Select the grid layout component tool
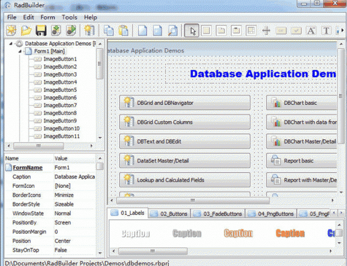The width and height of the screenshot is (347, 266). [251, 30]
